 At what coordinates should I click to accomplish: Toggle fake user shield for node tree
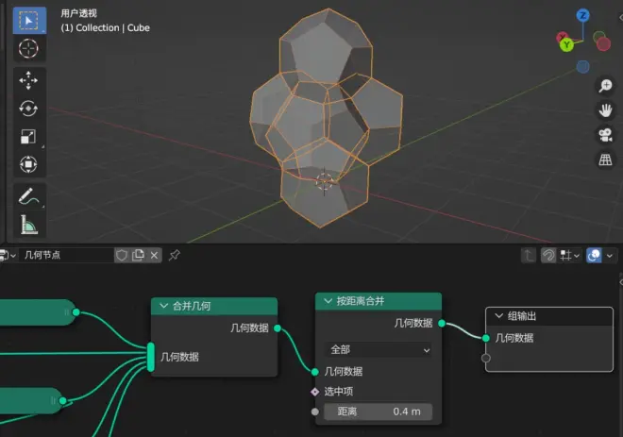click(x=122, y=255)
